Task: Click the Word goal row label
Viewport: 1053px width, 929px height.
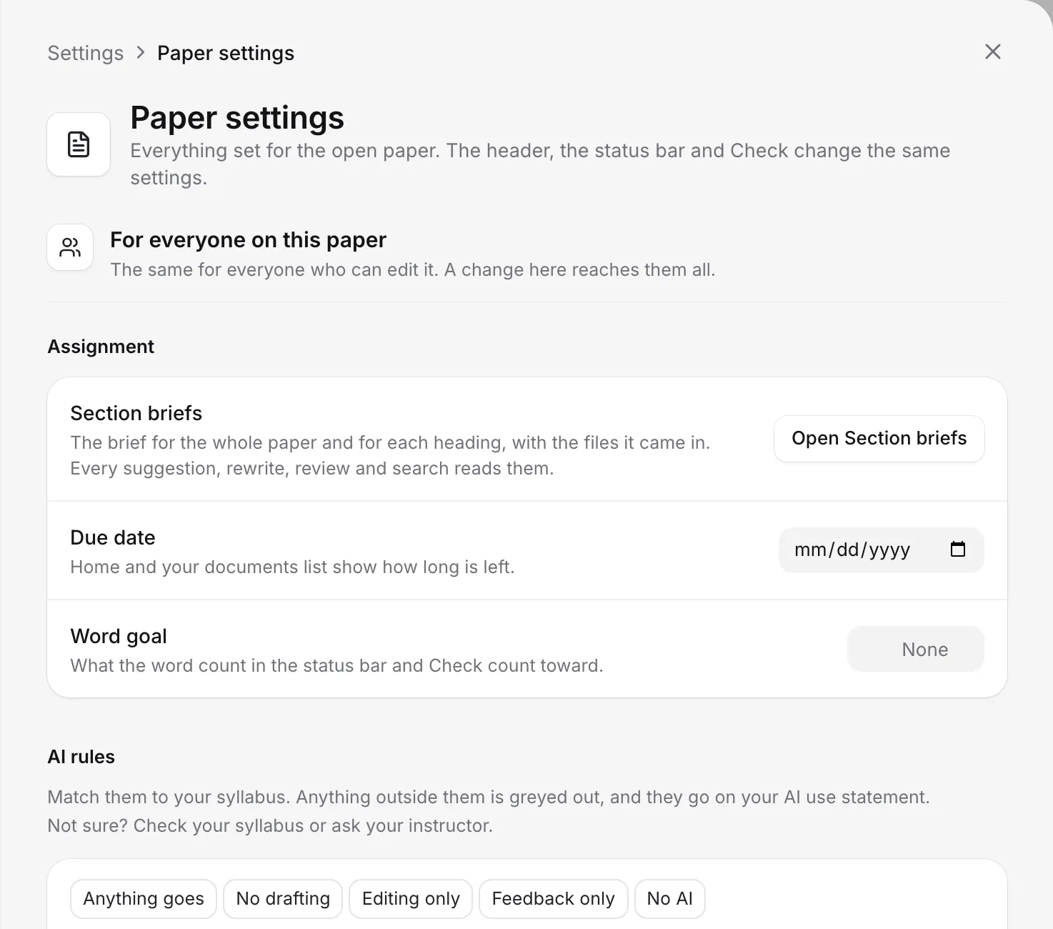Action: [119, 636]
